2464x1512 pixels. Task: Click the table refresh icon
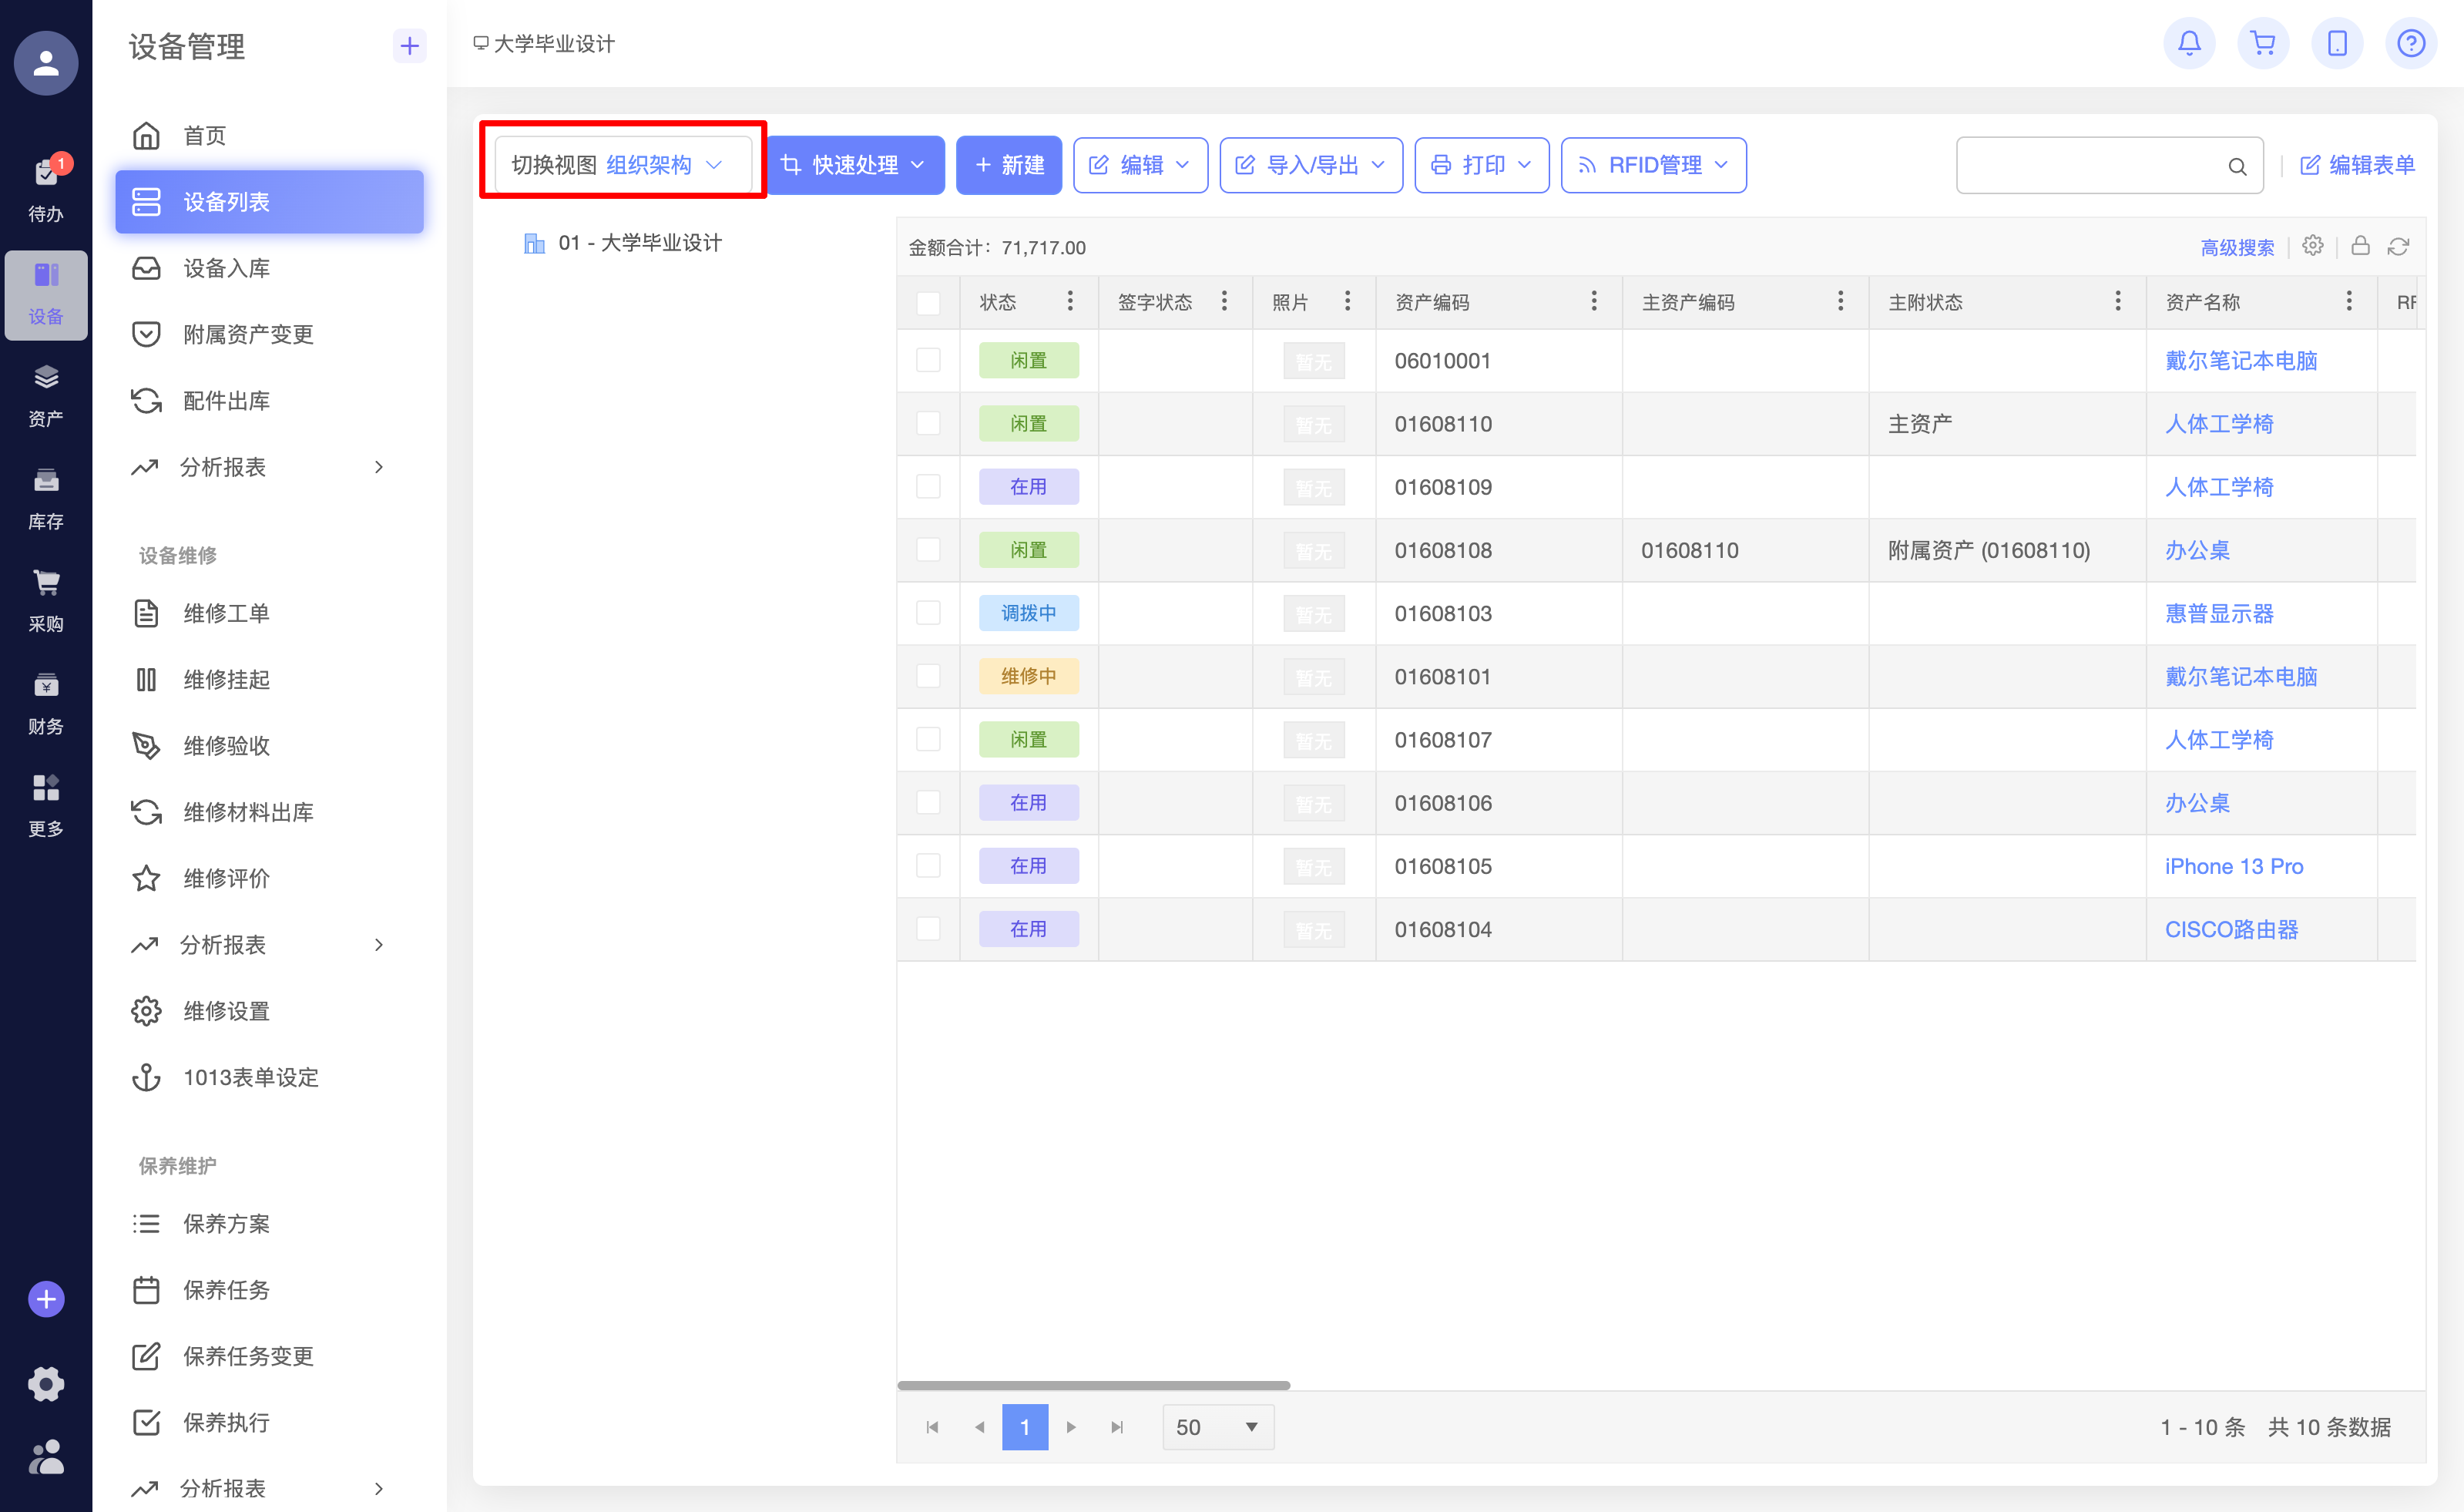[x=2398, y=247]
